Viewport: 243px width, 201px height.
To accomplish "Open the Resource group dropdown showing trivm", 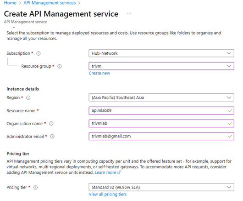I will click(161, 66).
